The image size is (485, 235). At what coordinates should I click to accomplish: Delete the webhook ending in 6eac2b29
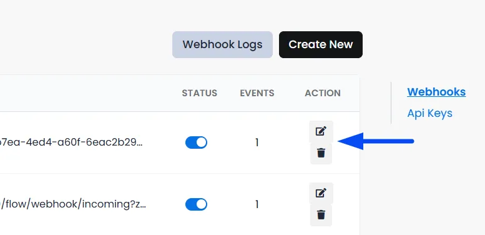coord(321,153)
